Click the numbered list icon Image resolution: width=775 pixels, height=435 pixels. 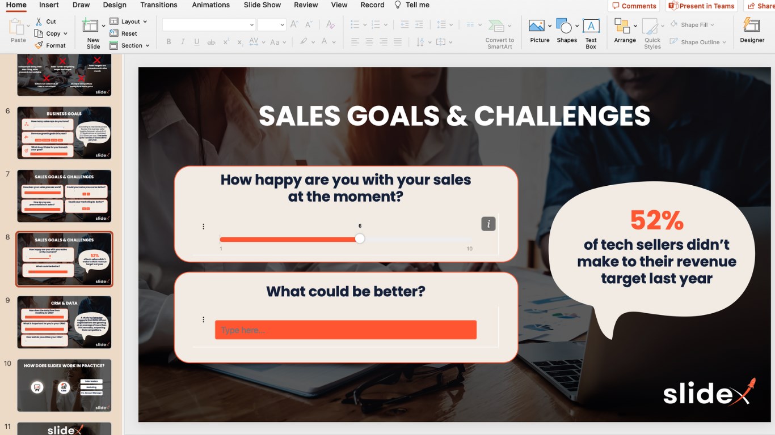point(375,25)
